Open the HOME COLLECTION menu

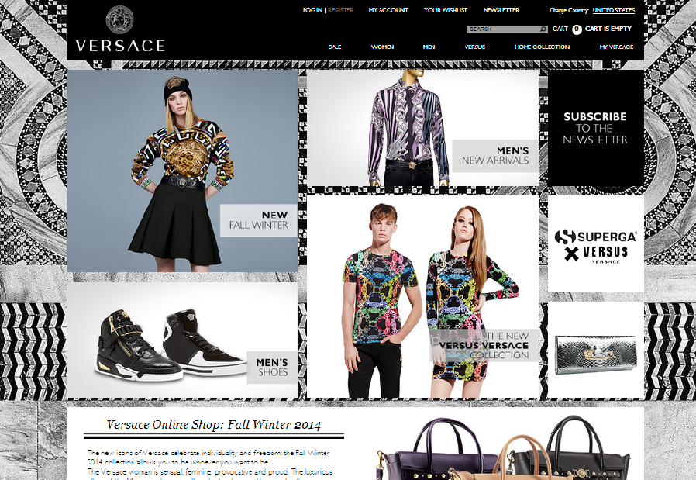(542, 47)
